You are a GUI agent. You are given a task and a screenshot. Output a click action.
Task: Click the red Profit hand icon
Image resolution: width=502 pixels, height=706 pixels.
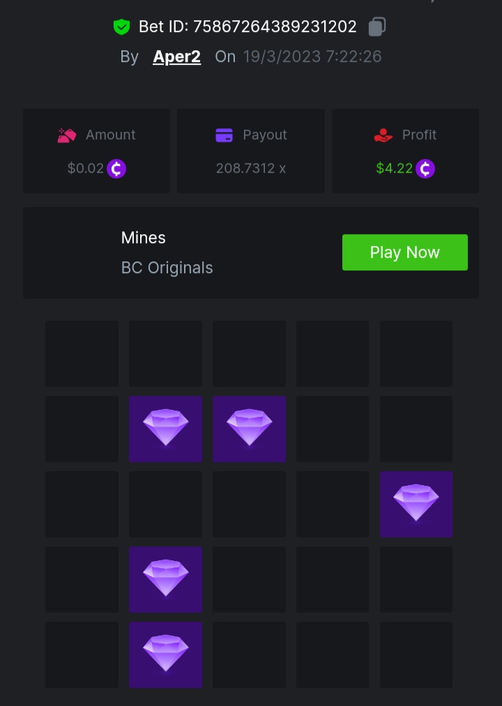coord(383,135)
